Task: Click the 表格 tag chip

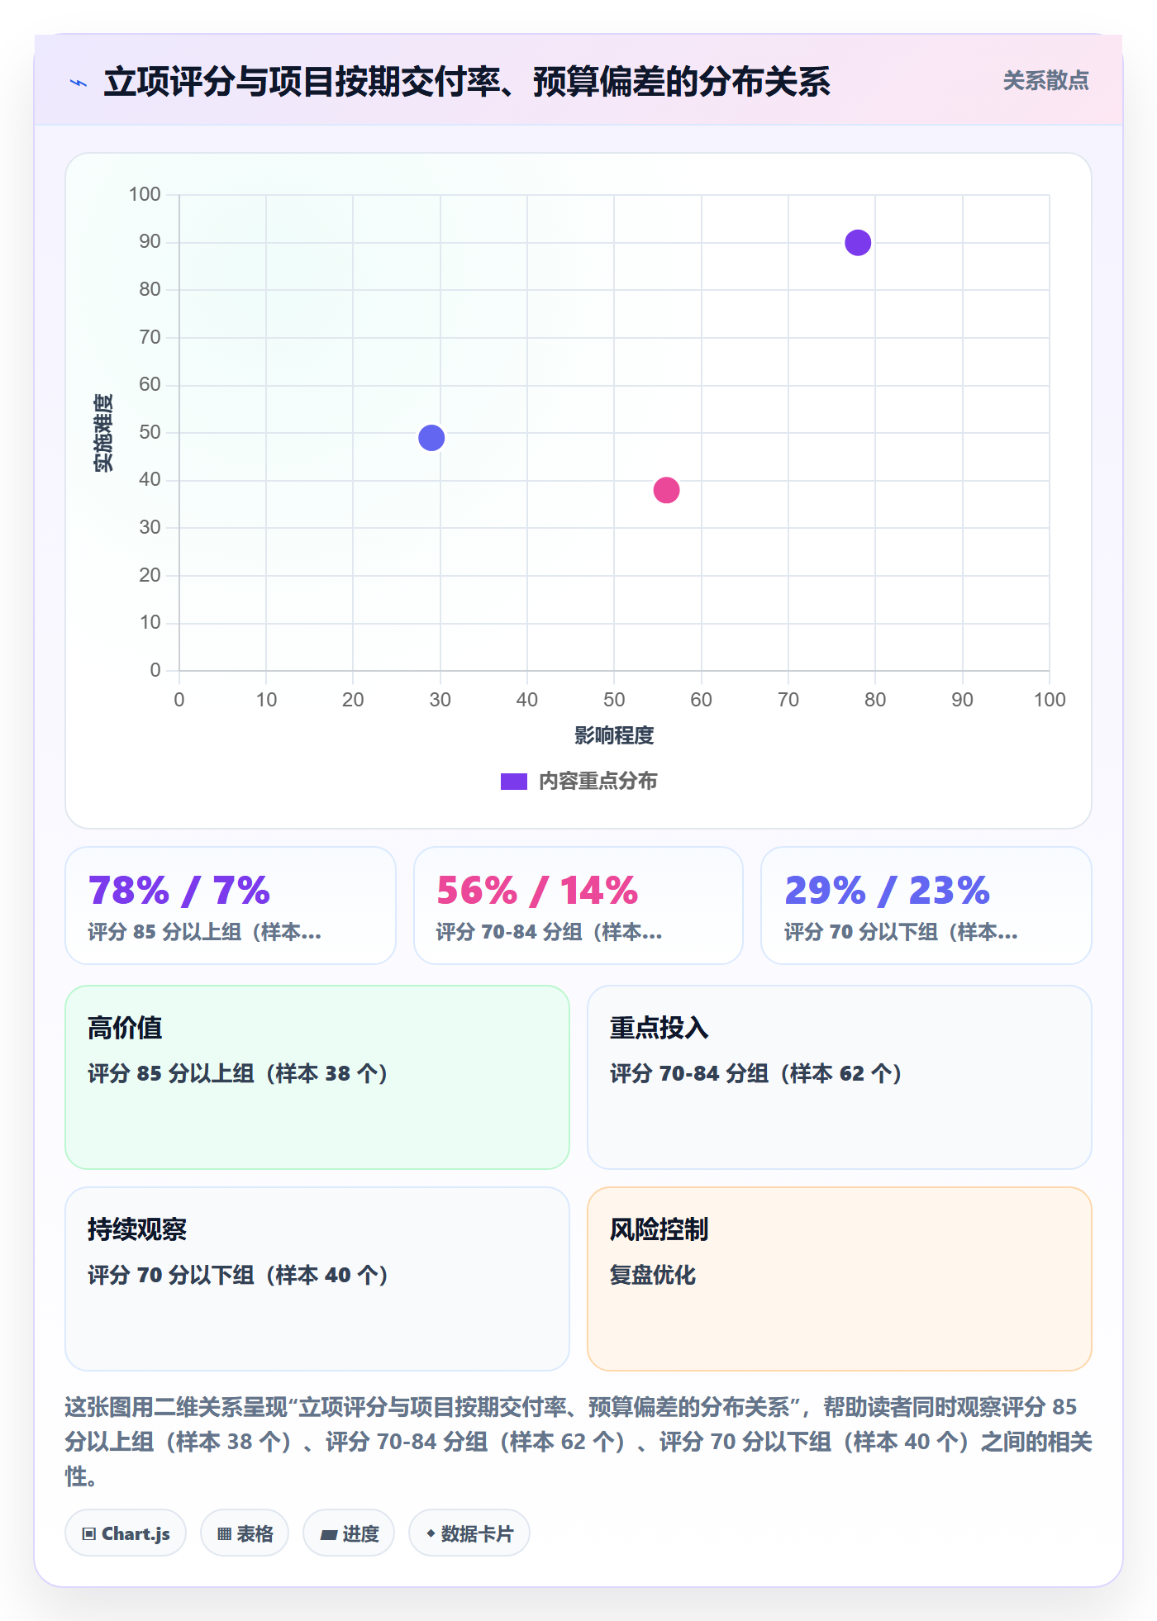Action: tap(245, 1533)
